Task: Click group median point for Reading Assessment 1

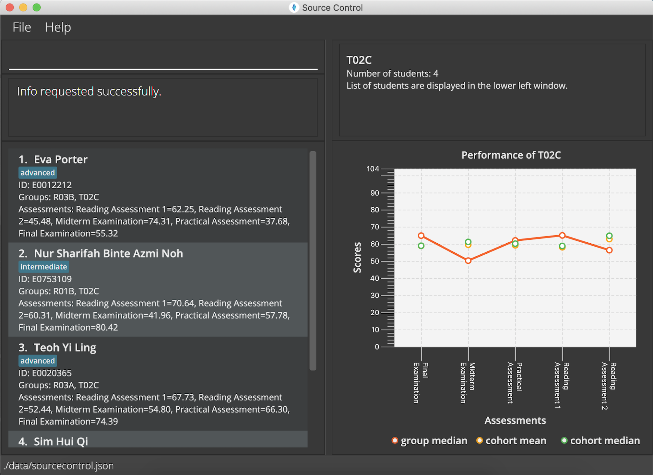Action: [x=562, y=236]
